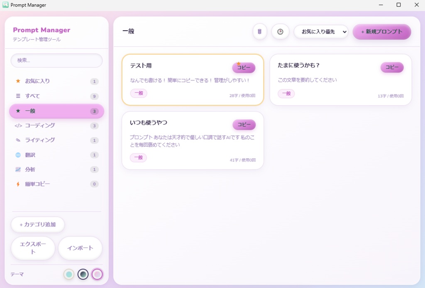Switch to the teal theme circle
The width and height of the screenshot is (425, 288).
pos(69,274)
